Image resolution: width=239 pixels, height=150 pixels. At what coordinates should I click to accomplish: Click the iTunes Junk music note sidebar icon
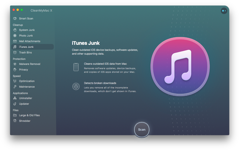[x=15, y=47]
